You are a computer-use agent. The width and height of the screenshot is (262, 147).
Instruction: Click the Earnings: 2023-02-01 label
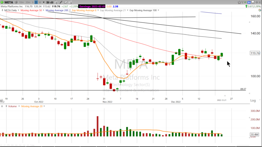(92, 6)
